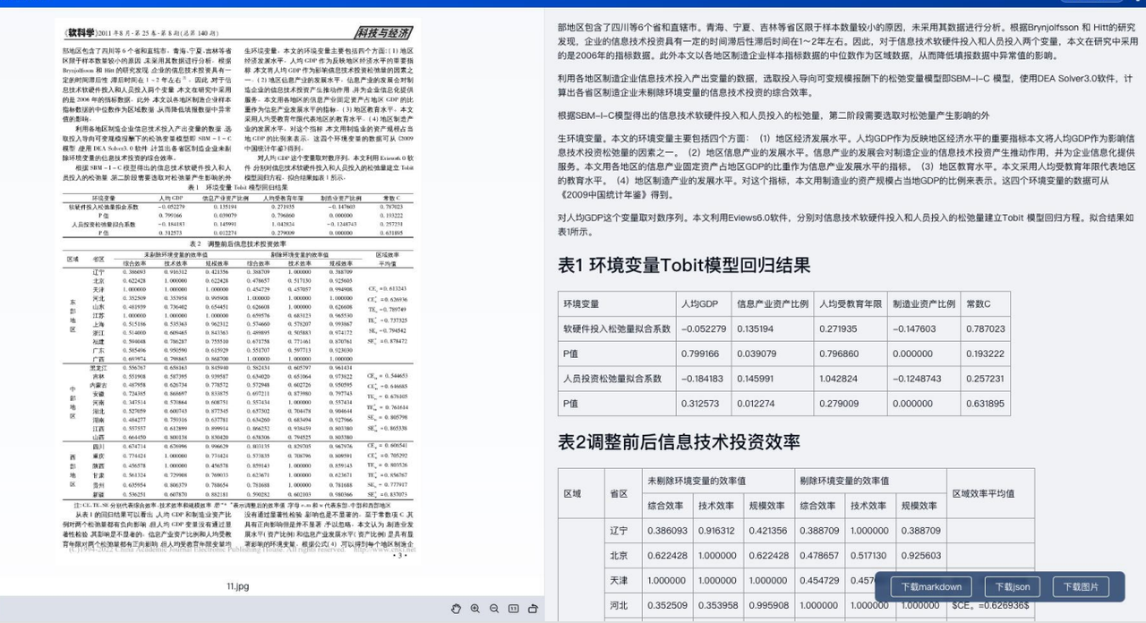Click row label 人员投资松弛量拟合系数
The height and width of the screenshot is (623, 1146).
pyautogui.click(x=617, y=379)
